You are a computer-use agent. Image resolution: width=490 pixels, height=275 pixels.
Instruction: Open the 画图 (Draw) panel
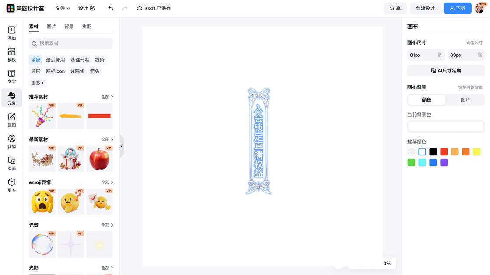coord(11,119)
